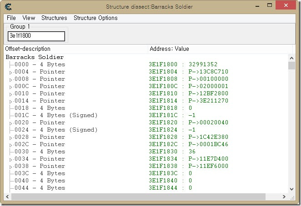Click the value P->11EF6000
This screenshot has width=301, height=206.
[208, 166]
